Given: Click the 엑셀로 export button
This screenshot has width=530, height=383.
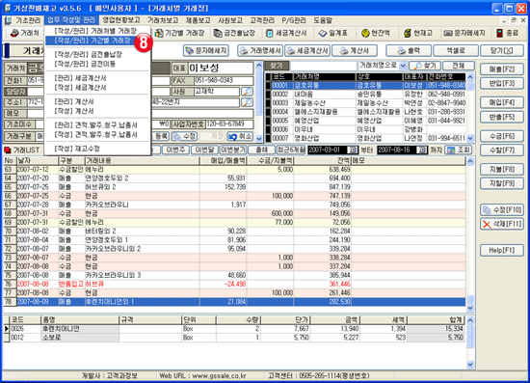Looking at the screenshot, I should coord(455,51).
